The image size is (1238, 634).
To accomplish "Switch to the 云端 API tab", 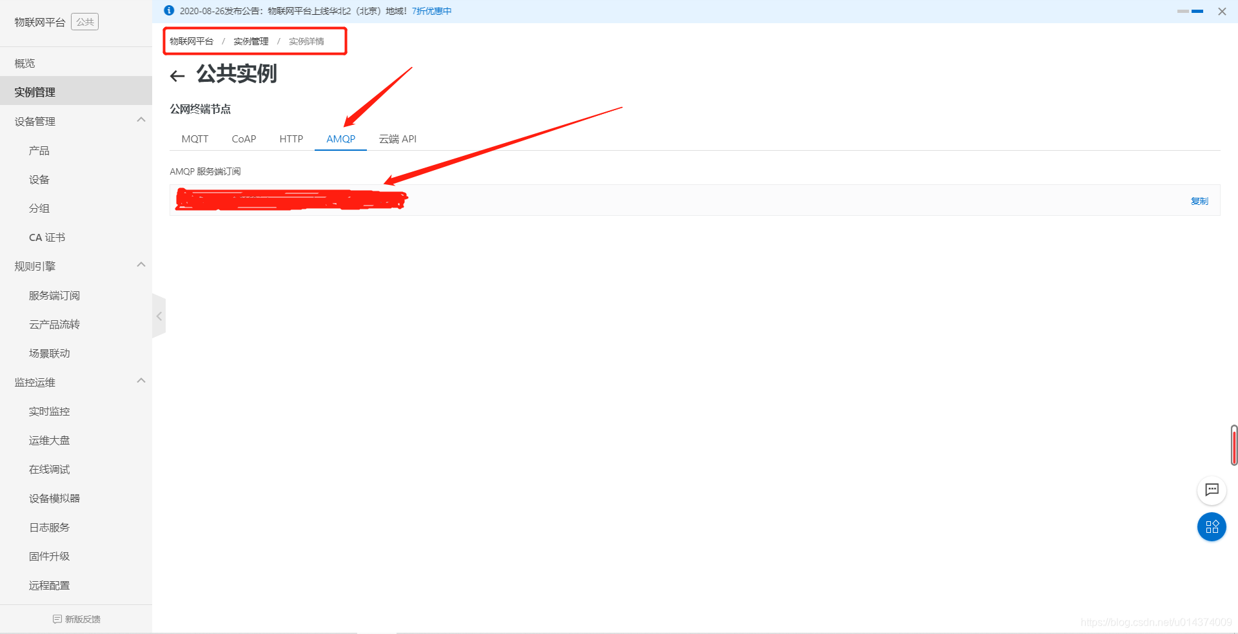I will (x=398, y=139).
